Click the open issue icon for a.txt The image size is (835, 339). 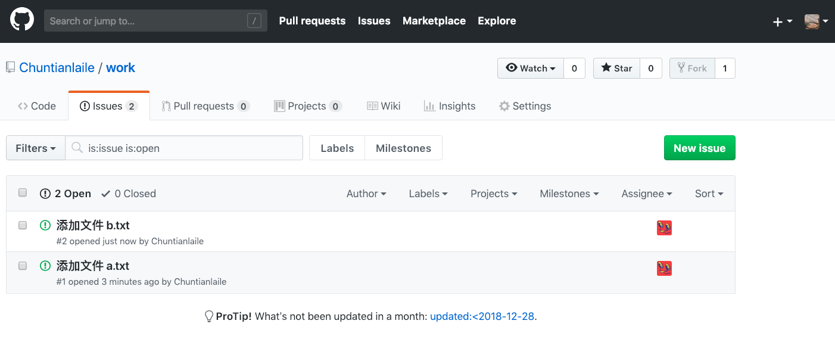tap(45, 266)
